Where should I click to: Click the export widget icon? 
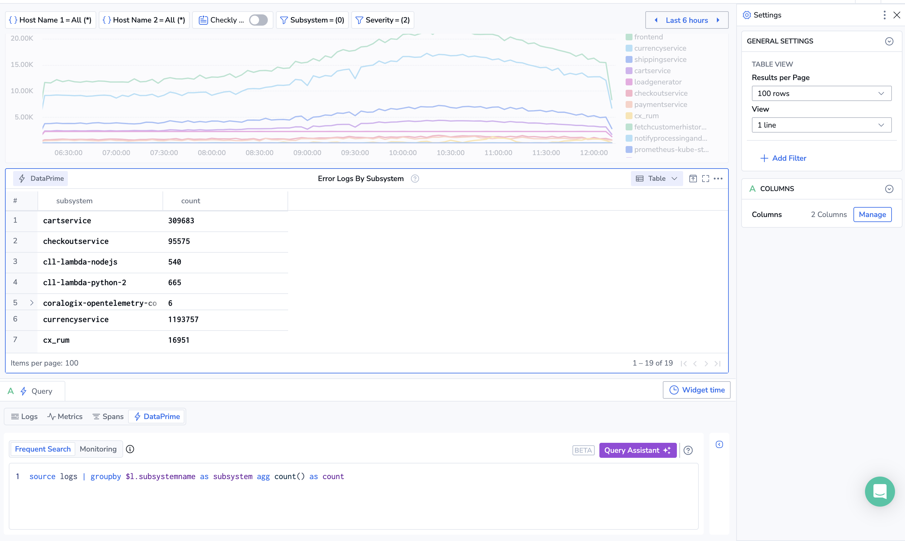click(693, 178)
